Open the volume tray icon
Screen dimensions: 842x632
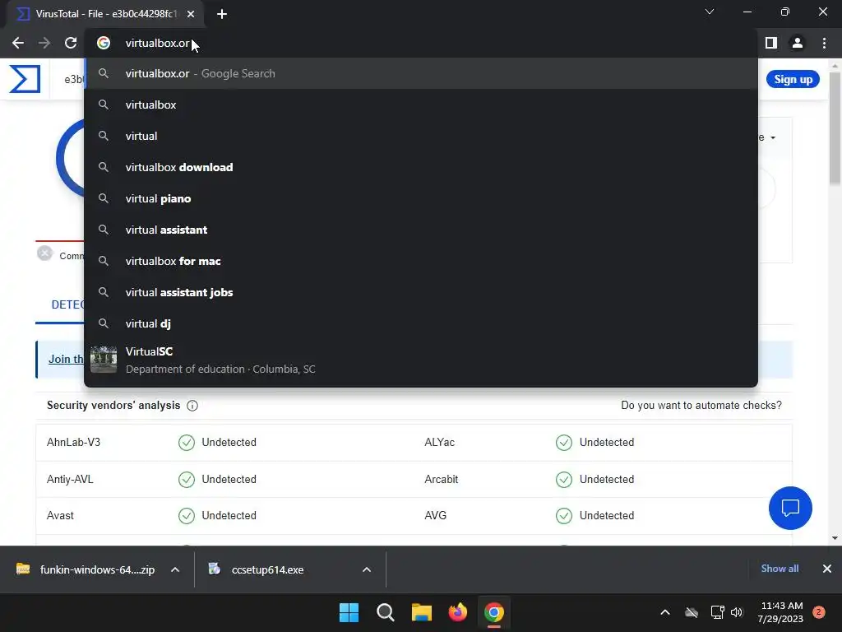737,612
